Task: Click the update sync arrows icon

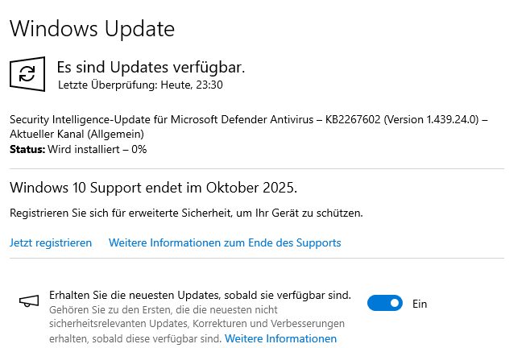Action: pos(27,74)
